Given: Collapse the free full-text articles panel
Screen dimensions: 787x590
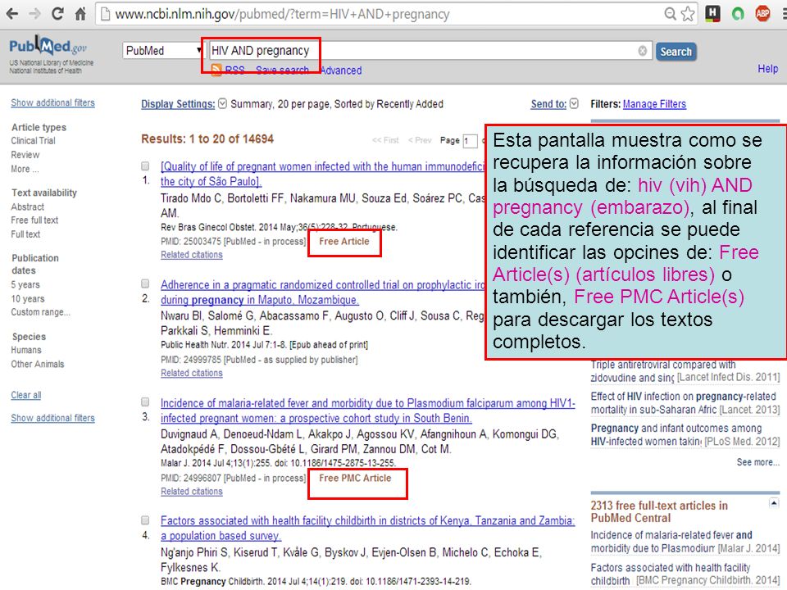Looking at the screenshot, I should [774, 502].
